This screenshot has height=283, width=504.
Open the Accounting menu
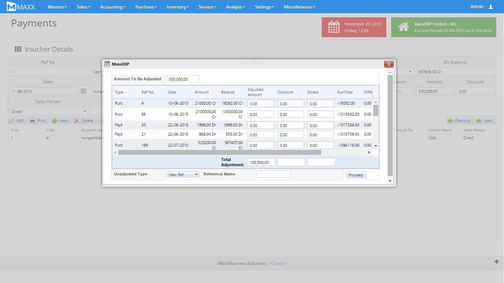point(113,7)
